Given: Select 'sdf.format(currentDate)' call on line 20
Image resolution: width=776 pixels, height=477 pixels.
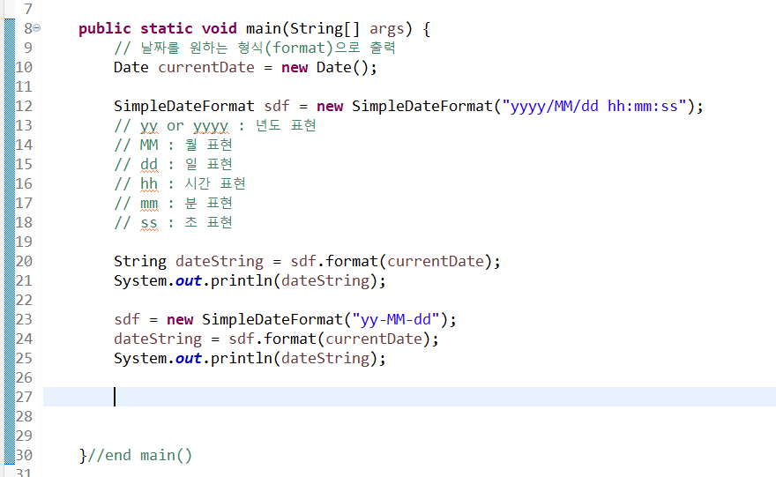Looking at the screenshot, I should (391, 261).
